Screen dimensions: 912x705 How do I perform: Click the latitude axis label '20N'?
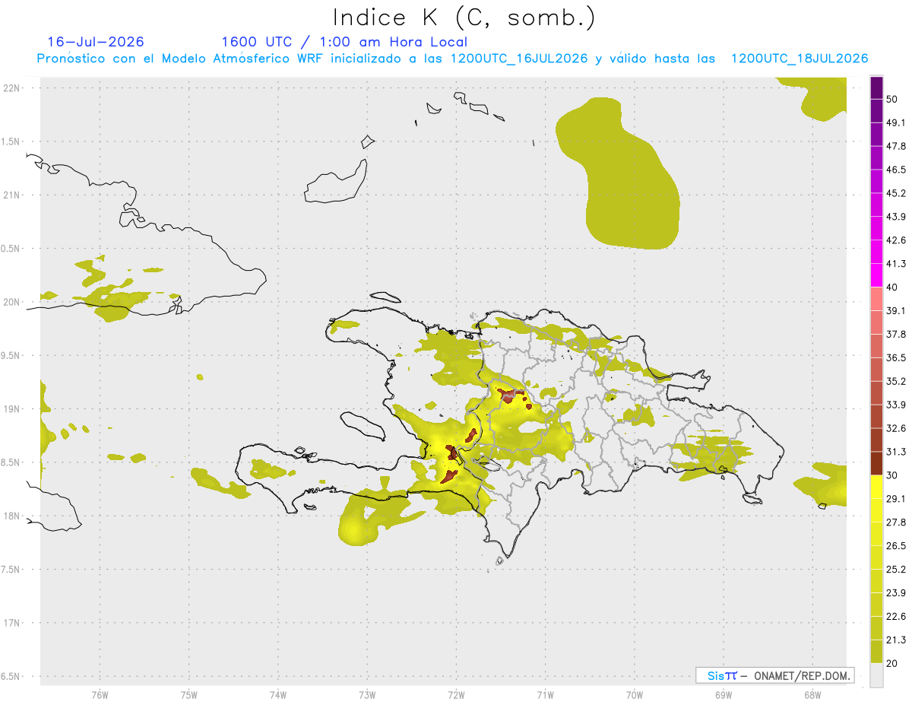(12, 302)
